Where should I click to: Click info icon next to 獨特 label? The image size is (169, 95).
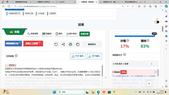point(148,41)
